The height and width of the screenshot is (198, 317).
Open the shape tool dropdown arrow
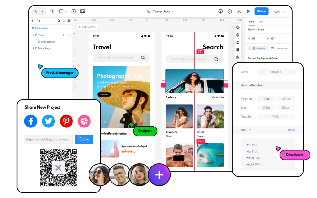66,11
